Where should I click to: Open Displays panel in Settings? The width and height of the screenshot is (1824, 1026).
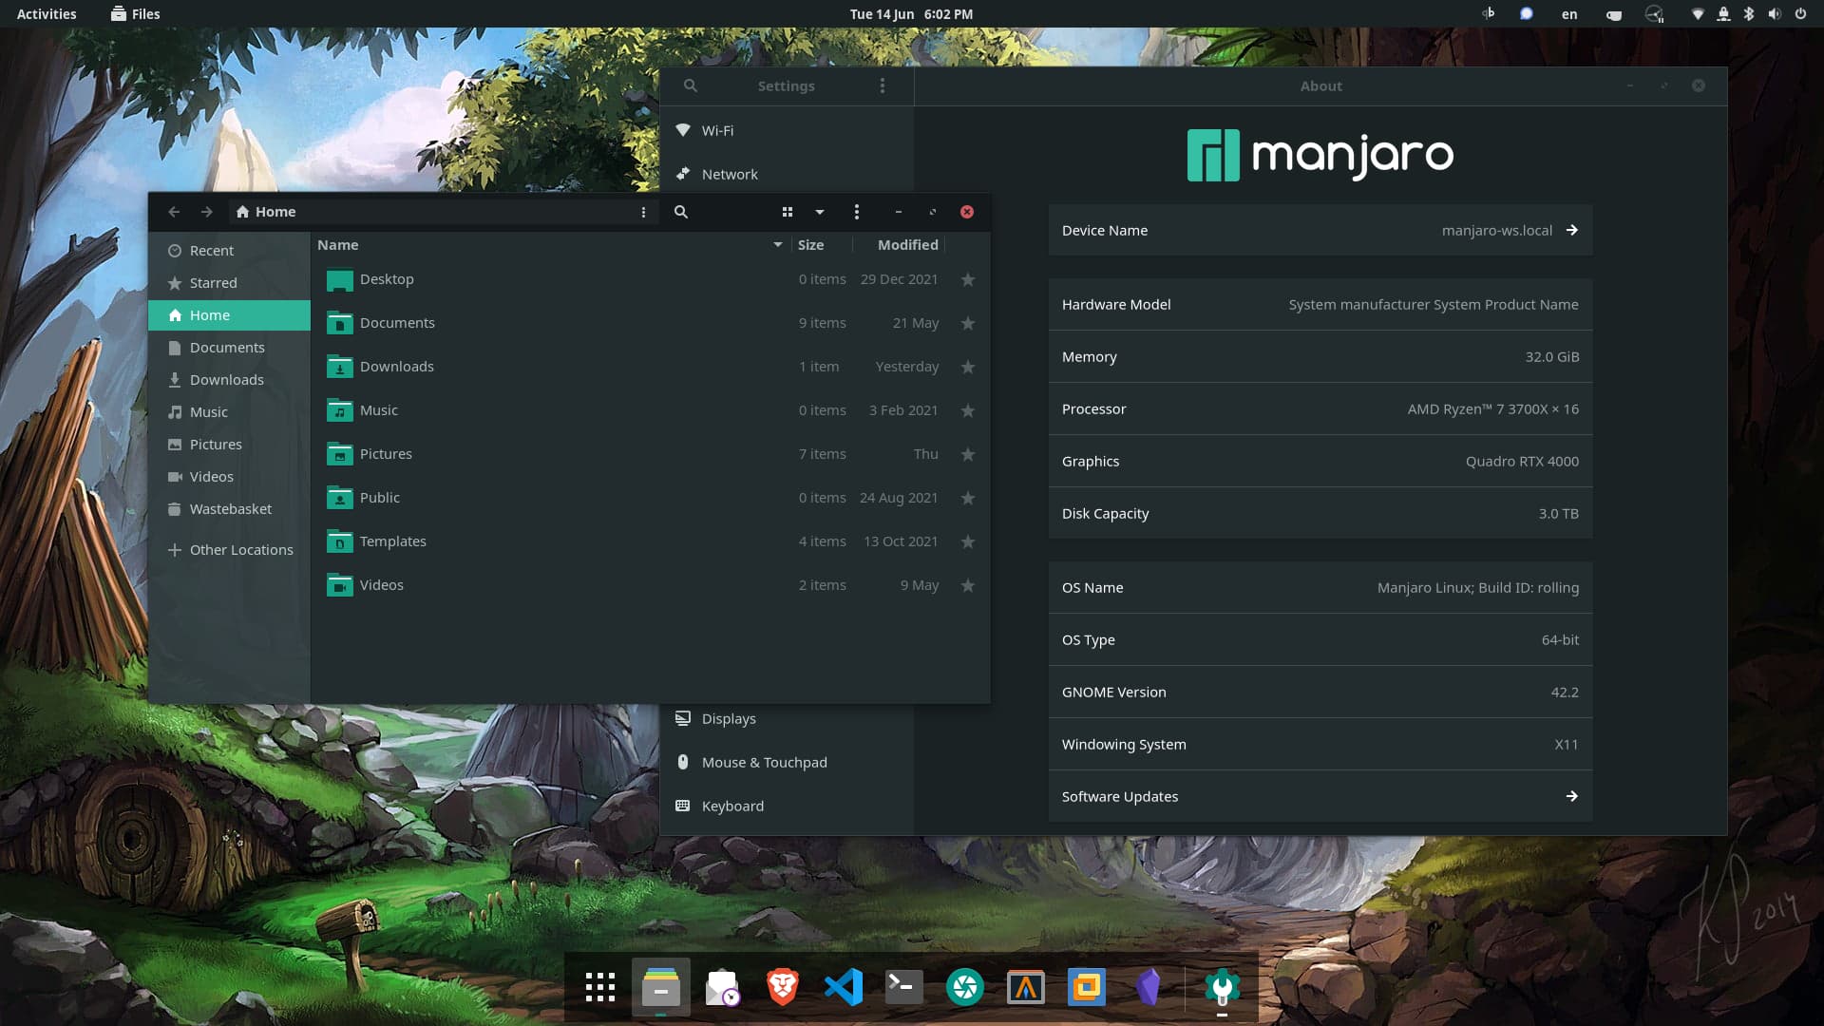787,718
